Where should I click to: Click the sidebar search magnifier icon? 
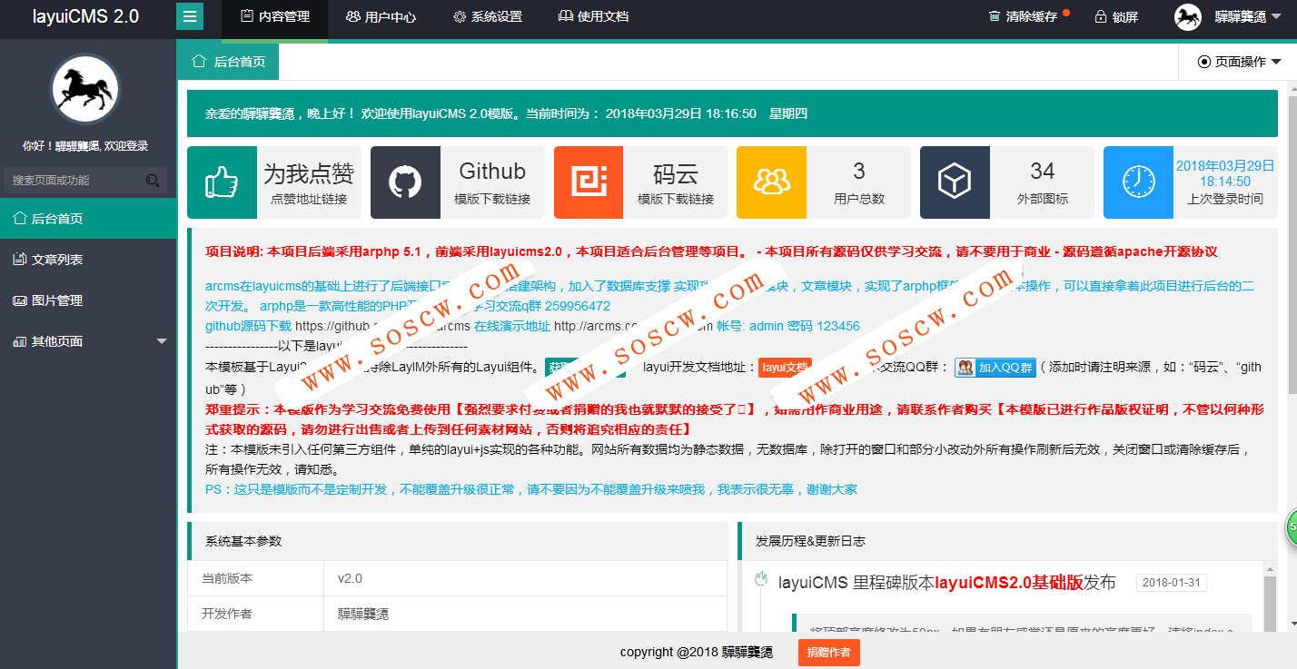153,181
